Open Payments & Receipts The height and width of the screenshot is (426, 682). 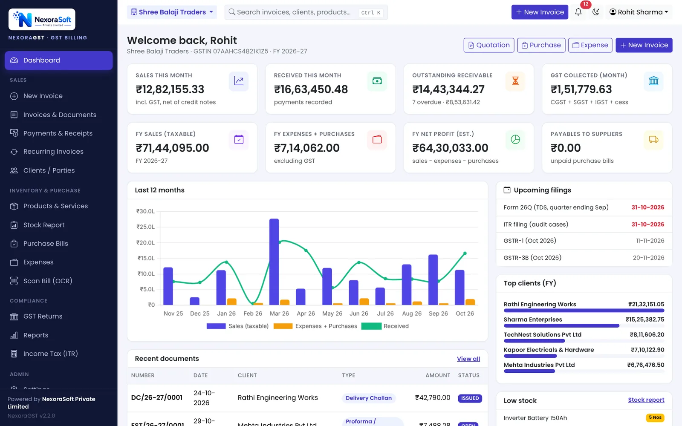coord(59,133)
